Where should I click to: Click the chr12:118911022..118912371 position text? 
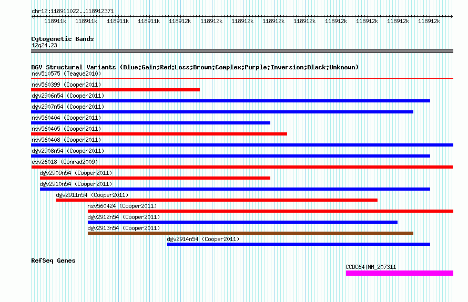point(73,12)
